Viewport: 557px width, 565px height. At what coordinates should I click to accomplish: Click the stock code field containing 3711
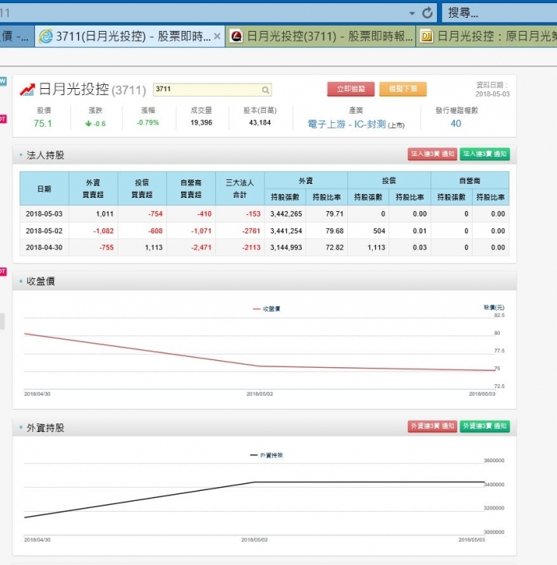(212, 90)
